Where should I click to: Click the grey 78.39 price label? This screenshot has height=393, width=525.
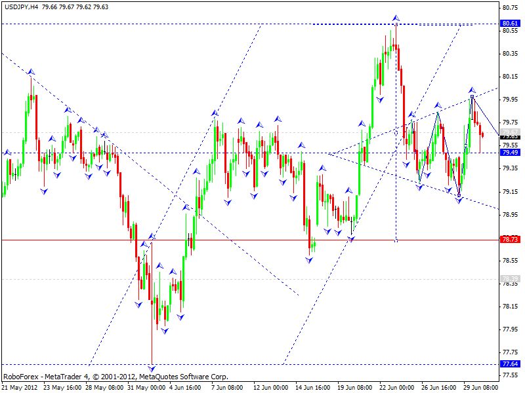coord(510,278)
